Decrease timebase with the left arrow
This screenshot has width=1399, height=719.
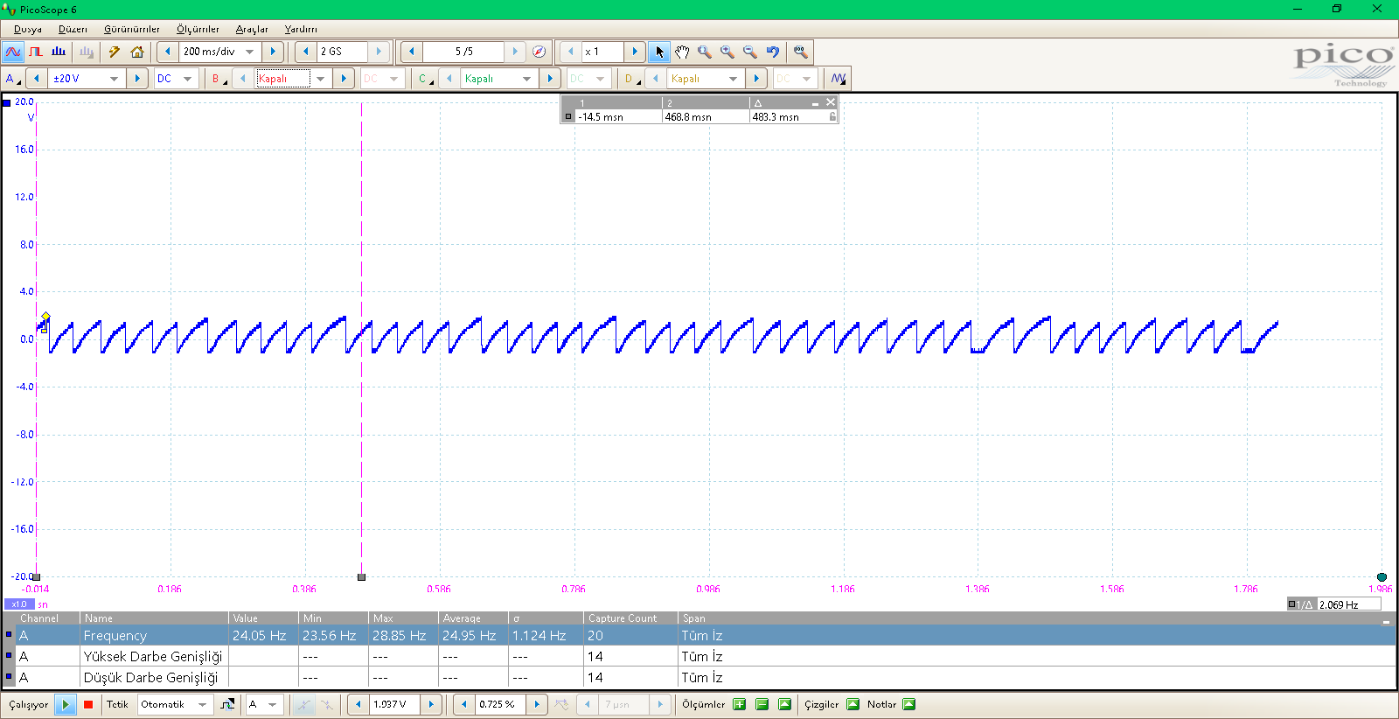click(168, 52)
